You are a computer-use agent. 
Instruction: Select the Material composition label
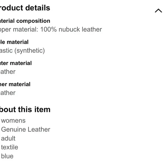click(25, 21)
